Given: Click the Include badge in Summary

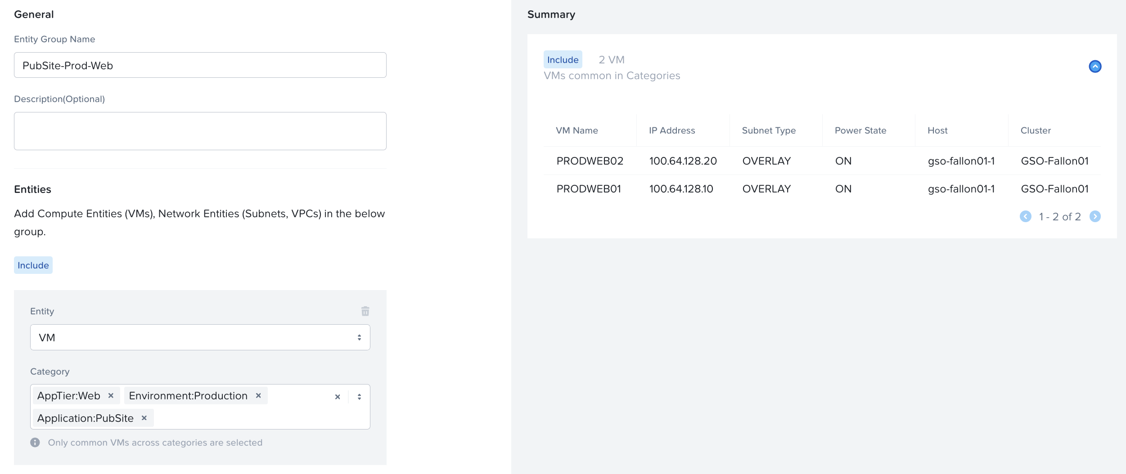Looking at the screenshot, I should click(x=563, y=60).
